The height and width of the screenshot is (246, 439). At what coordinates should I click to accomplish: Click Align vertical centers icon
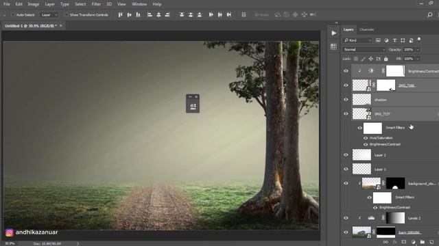click(x=129, y=15)
